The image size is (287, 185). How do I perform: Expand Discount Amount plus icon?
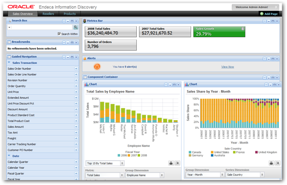click(76, 109)
